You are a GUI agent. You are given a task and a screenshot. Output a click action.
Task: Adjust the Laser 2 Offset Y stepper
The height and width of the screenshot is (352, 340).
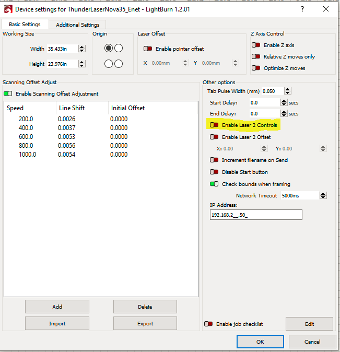click(323, 149)
